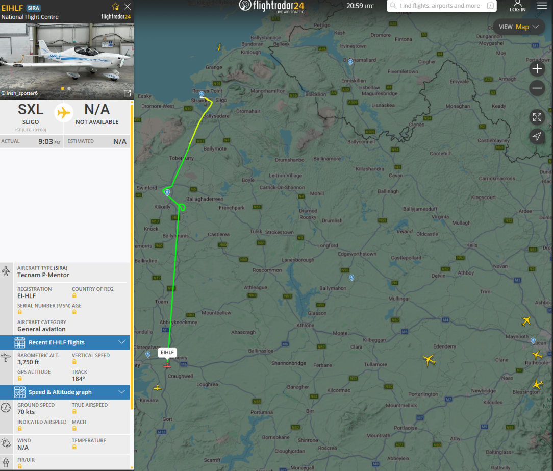Select the EIHLF aircraft marker on map
The height and width of the screenshot is (471, 553).
click(167, 366)
